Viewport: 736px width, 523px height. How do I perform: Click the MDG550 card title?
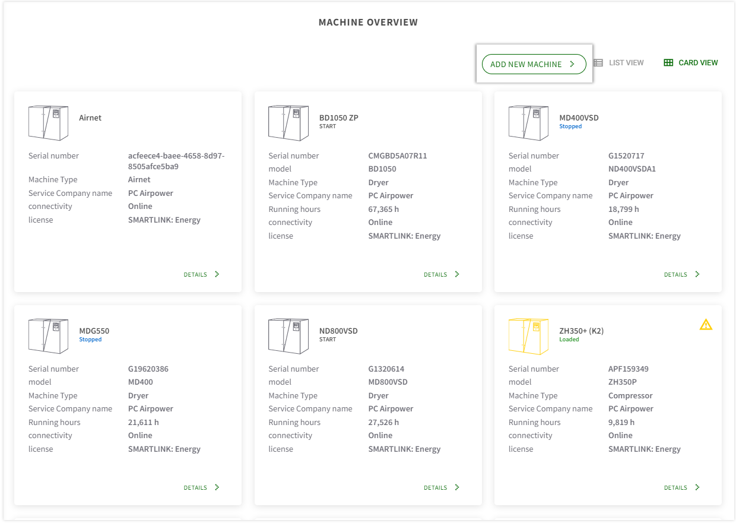[x=94, y=331]
